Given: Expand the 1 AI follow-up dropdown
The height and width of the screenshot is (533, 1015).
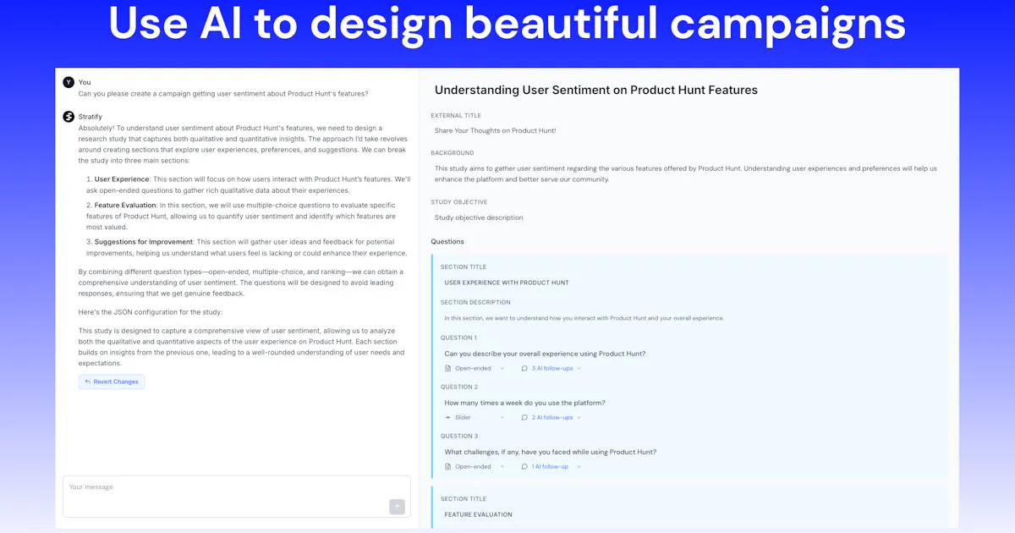Looking at the screenshot, I should click(x=551, y=466).
